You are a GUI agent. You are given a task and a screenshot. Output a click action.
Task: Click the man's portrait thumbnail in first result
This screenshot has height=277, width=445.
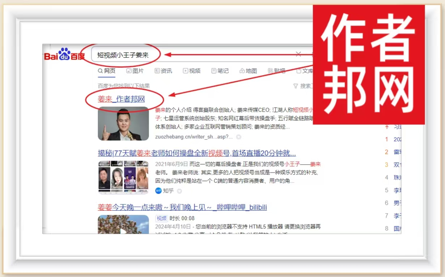[x=123, y=124]
